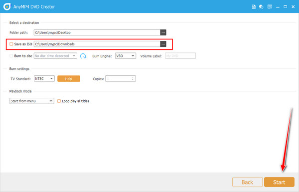Click the Volume Label input field

[x=180, y=56]
